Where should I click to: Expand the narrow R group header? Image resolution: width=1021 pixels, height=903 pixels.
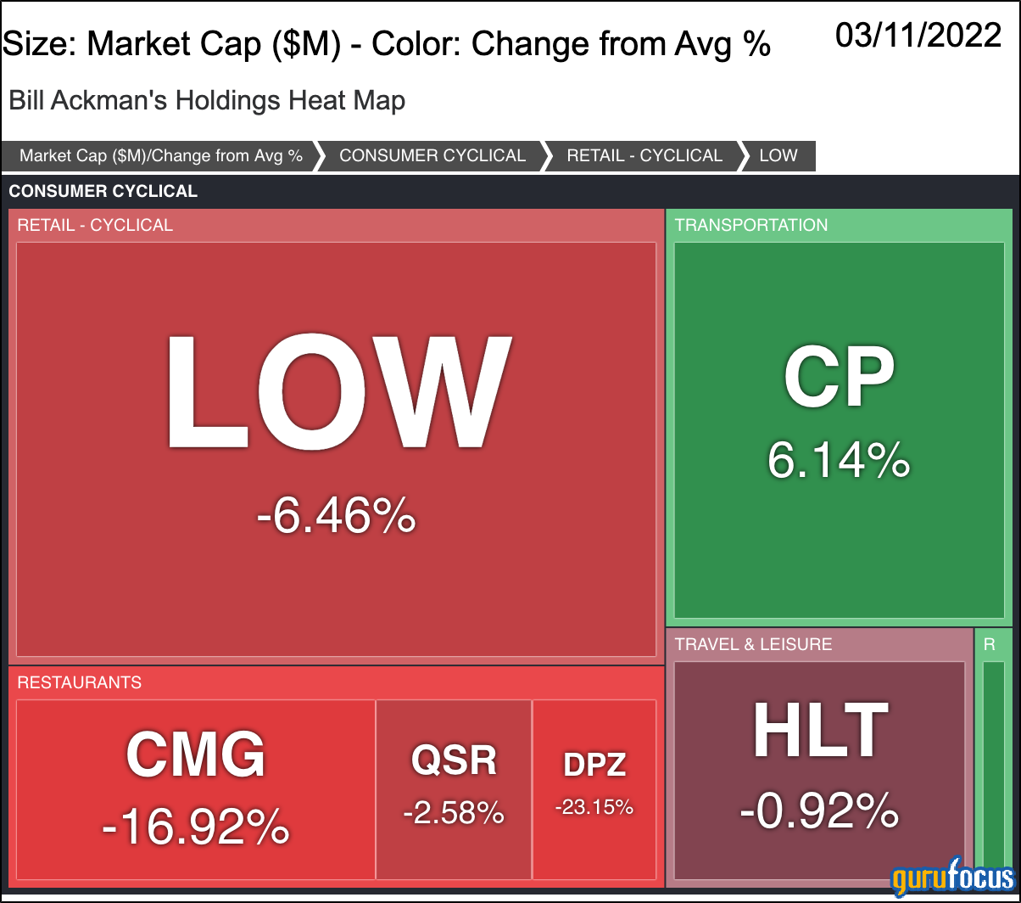pyautogui.click(x=990, y=644)
